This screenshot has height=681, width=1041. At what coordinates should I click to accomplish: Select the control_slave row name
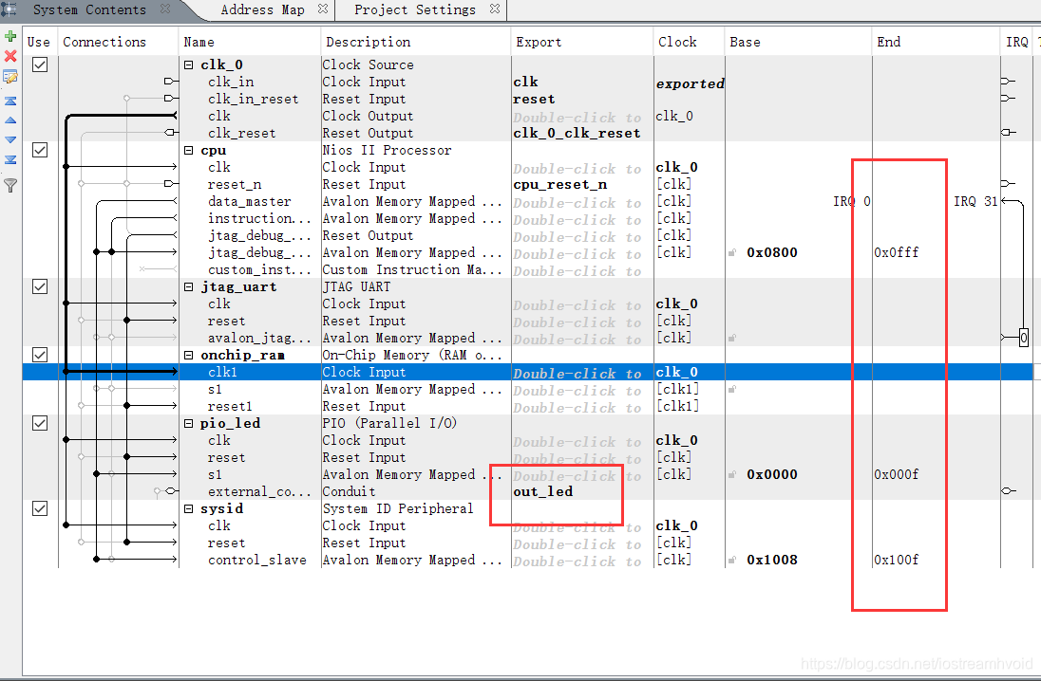pos(257,561)
